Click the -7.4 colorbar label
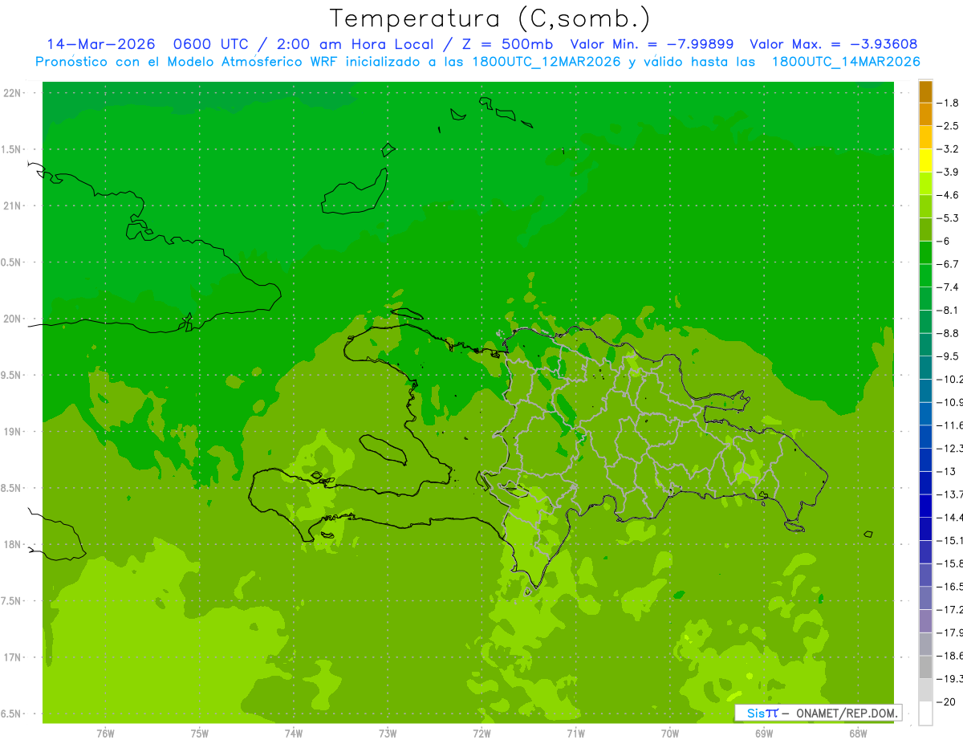This screenshot has width=963, height=744. pos(949,287)
